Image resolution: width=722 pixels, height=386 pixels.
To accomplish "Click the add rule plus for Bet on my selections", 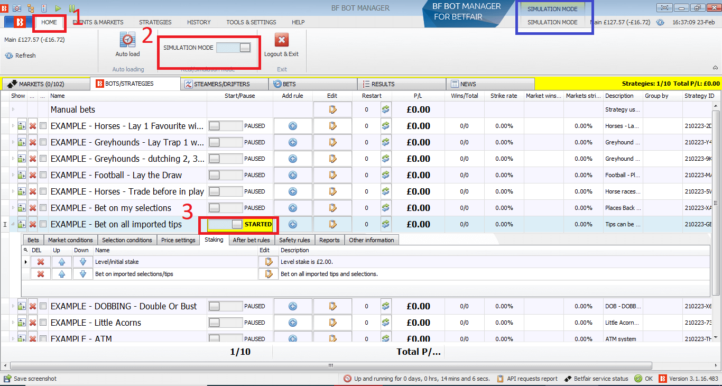I will click(x=292, y=208).
